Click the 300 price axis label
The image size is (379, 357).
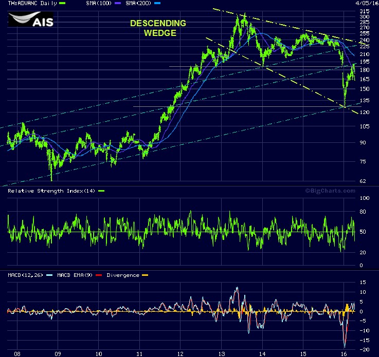pyautogui.click(x=365, y=16)
